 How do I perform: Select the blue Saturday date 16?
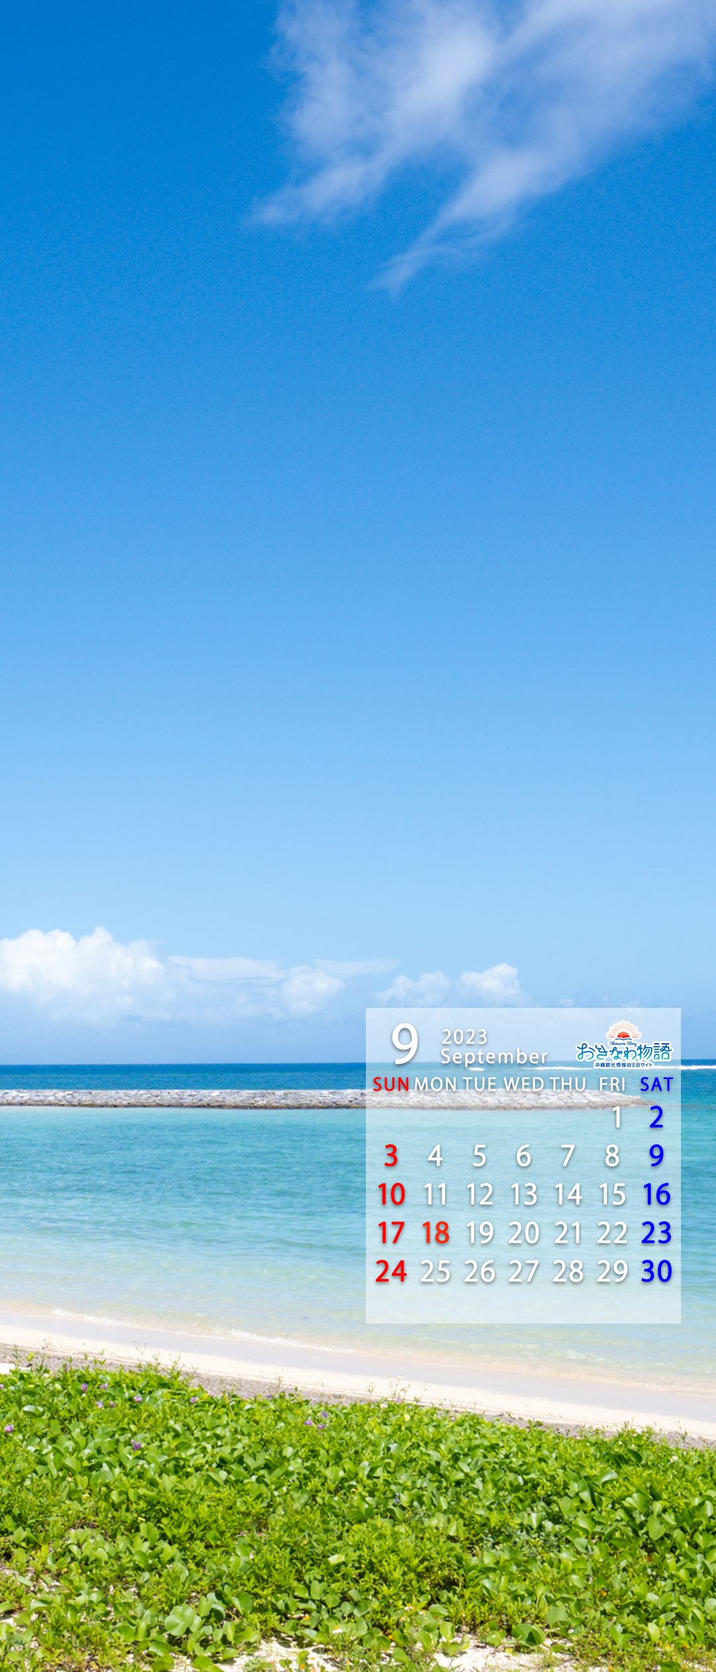pos(656,1195)
